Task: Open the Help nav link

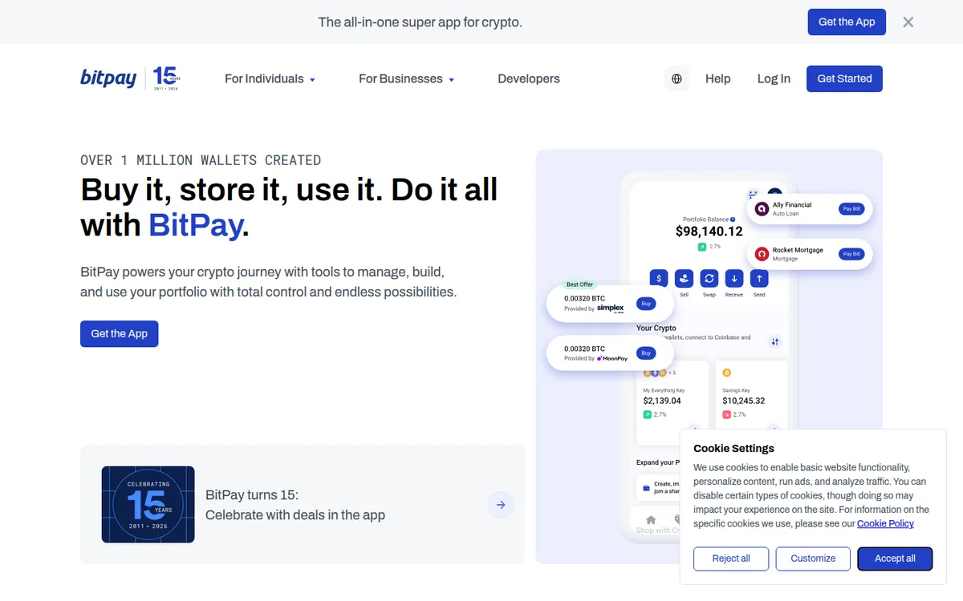Action: [718, 79]
